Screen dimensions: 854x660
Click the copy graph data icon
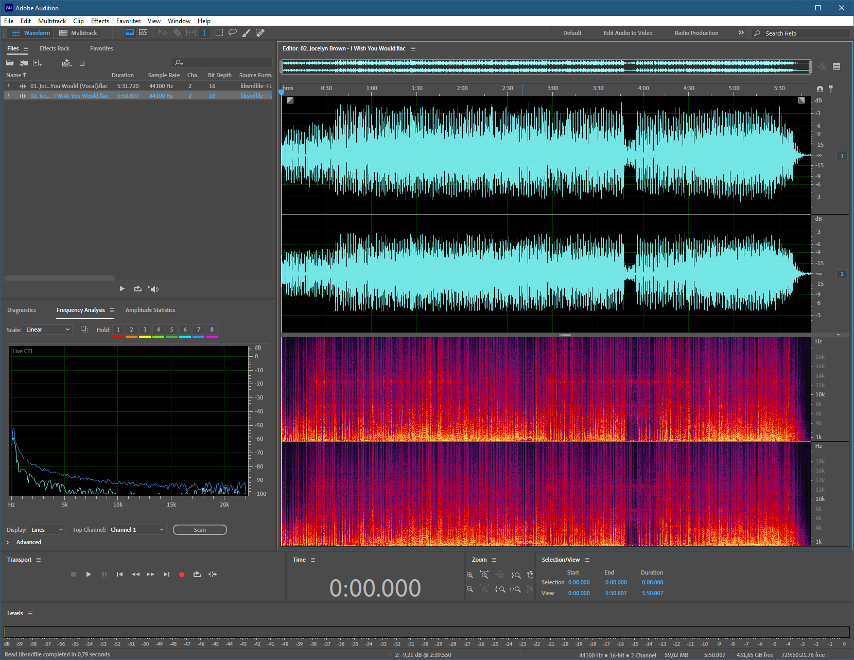[x=84, y=329]
